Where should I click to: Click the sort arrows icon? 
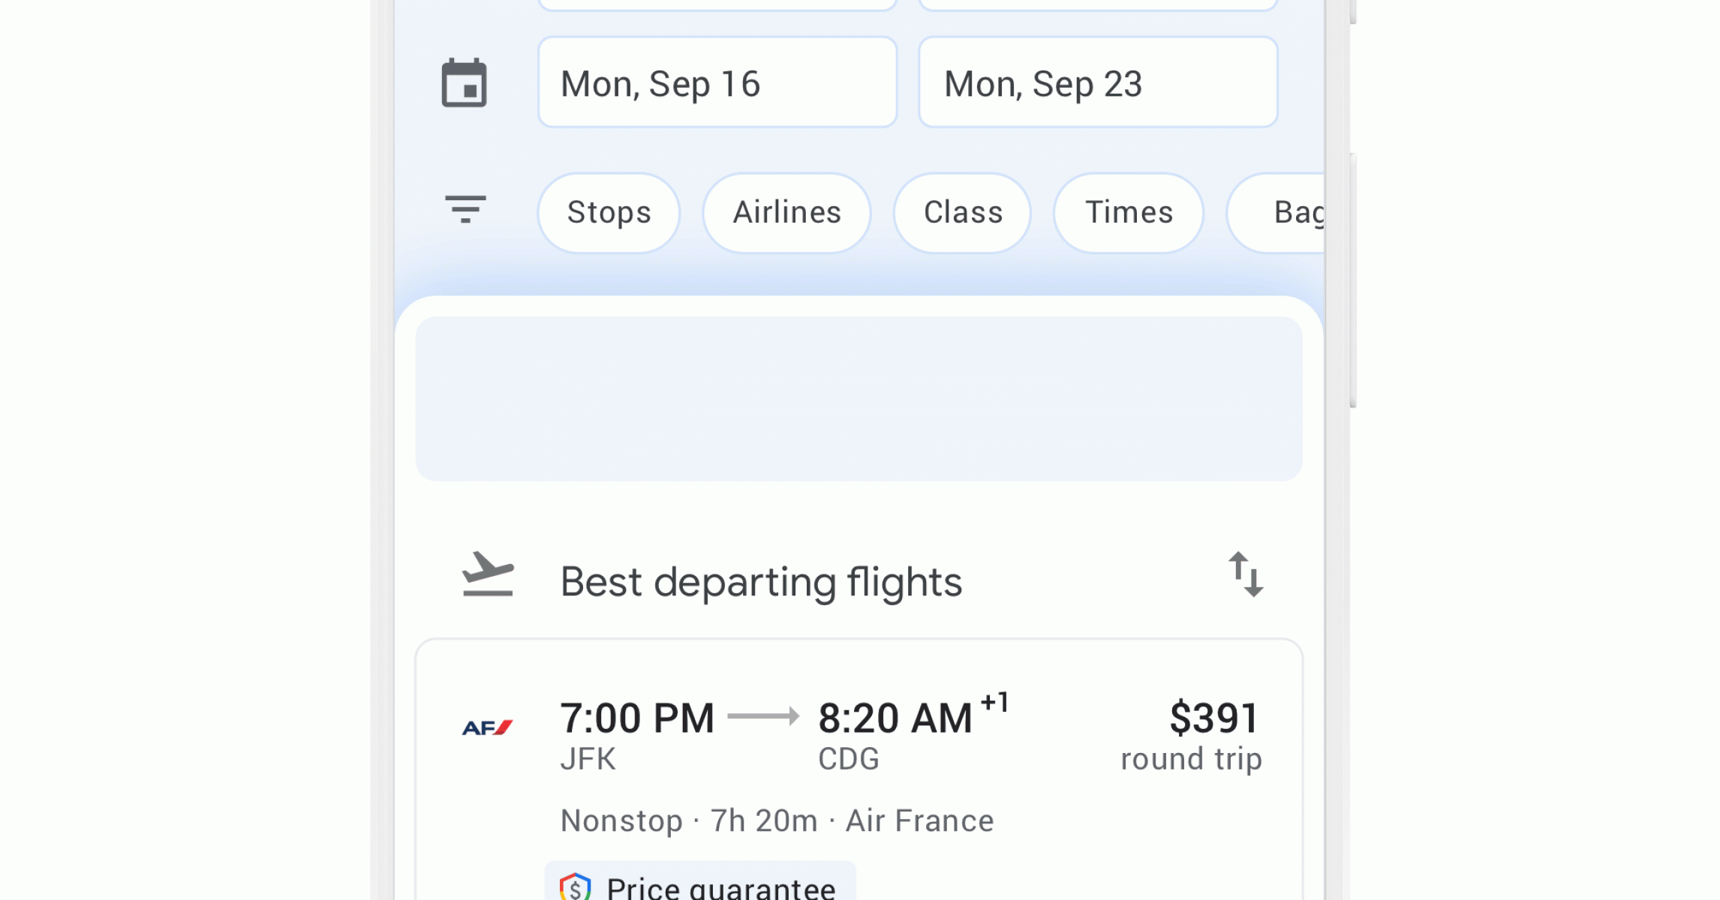(x=1246, y=574)
